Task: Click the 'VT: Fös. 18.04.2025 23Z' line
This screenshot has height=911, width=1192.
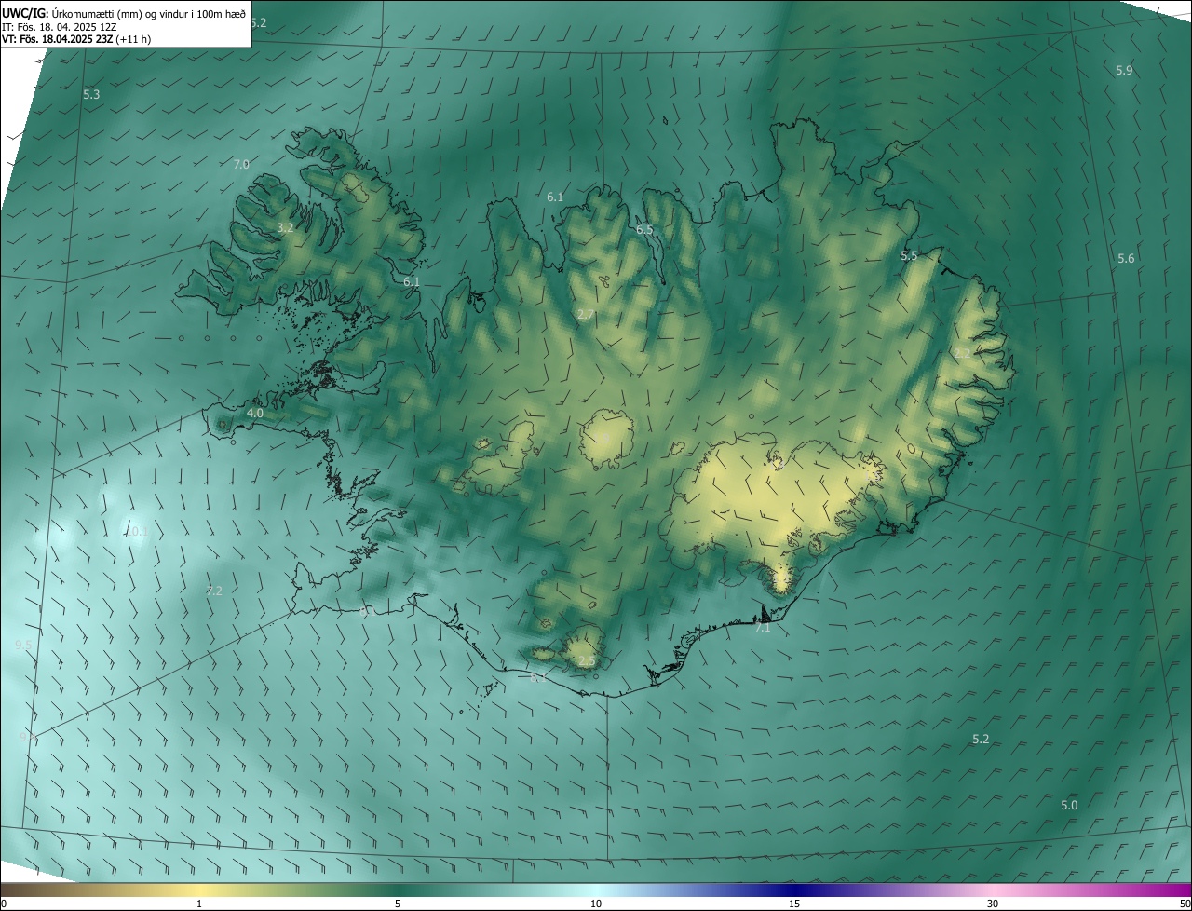Action: [76, 39]
